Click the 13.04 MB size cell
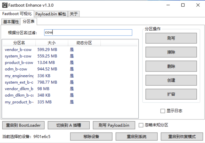Image resolution: width=205 pixels, height=143 pixels. coord(46,63)
